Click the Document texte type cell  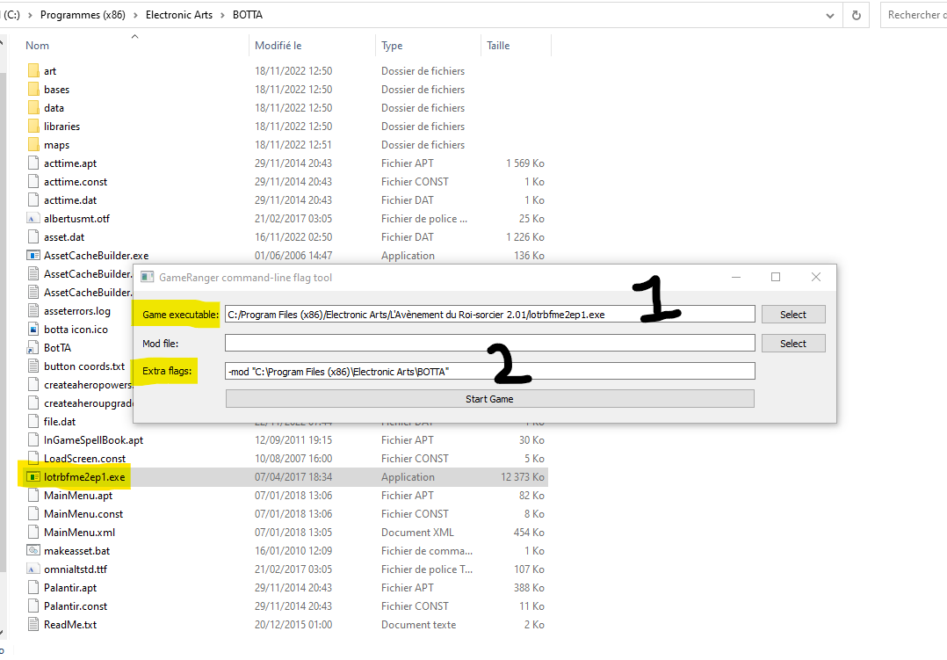point(418,624)
